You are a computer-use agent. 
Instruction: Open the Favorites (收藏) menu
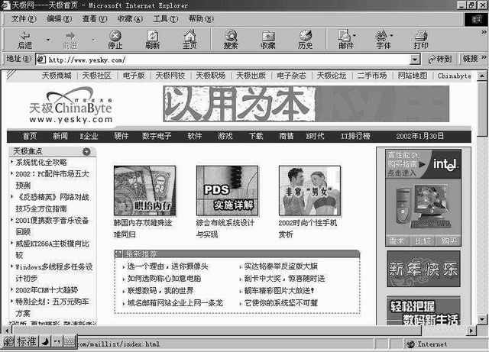pyautogui.click(x=130, y=19)
